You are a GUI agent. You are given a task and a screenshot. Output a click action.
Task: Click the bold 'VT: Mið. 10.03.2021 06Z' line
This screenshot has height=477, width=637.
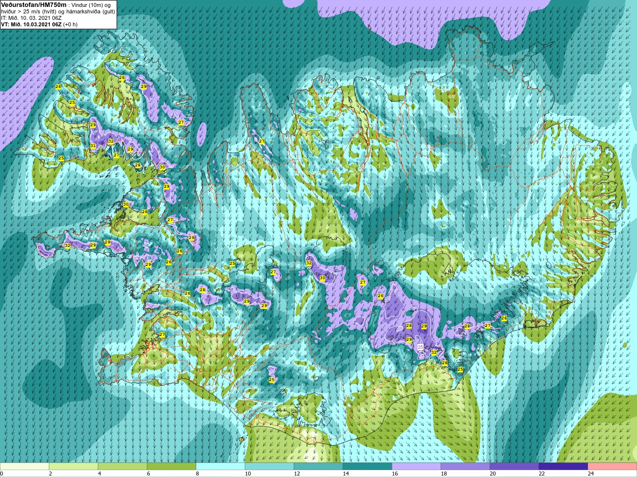tap(31, 24)
